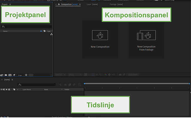Screen dimensions: 191x118
Task: Click the Project panel search field
Action: tap(26, 26)
